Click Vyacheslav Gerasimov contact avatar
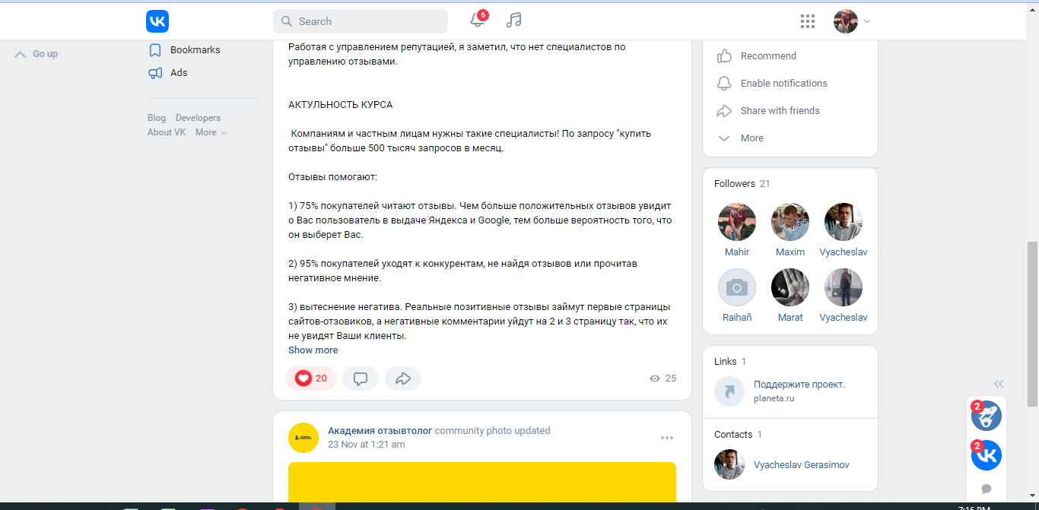The height and width of the screenshot is (510, 1039). coord(729,464)
